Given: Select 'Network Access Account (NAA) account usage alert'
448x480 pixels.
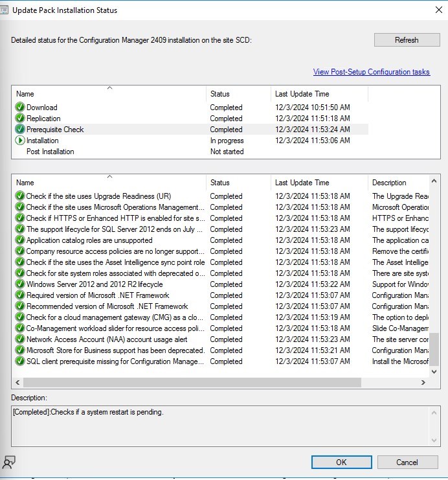Looking at the screenshot, I should pos(107,339).
